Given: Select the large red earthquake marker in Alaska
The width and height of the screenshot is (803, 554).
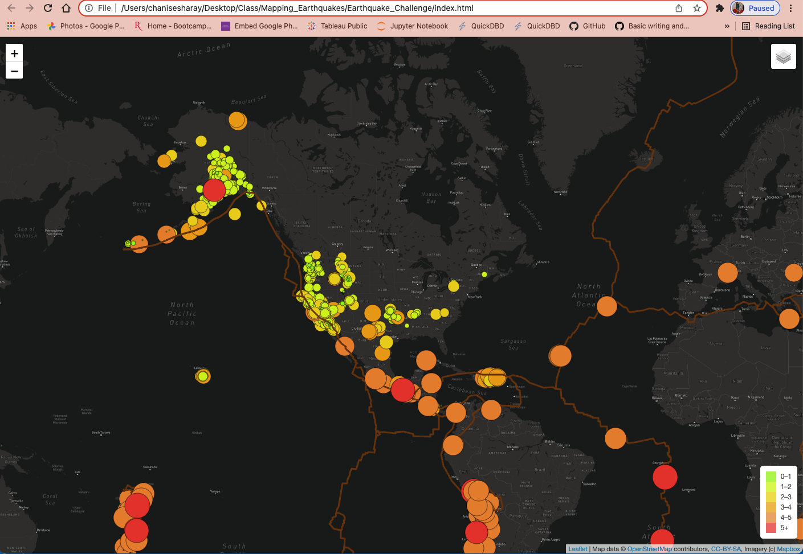Looking at the screenshot, I should click(x=214, y=190).
